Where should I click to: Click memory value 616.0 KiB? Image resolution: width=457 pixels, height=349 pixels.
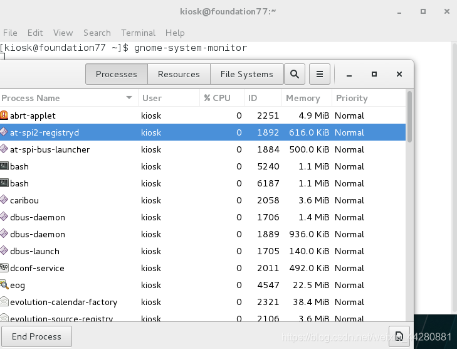coord(309,132)
